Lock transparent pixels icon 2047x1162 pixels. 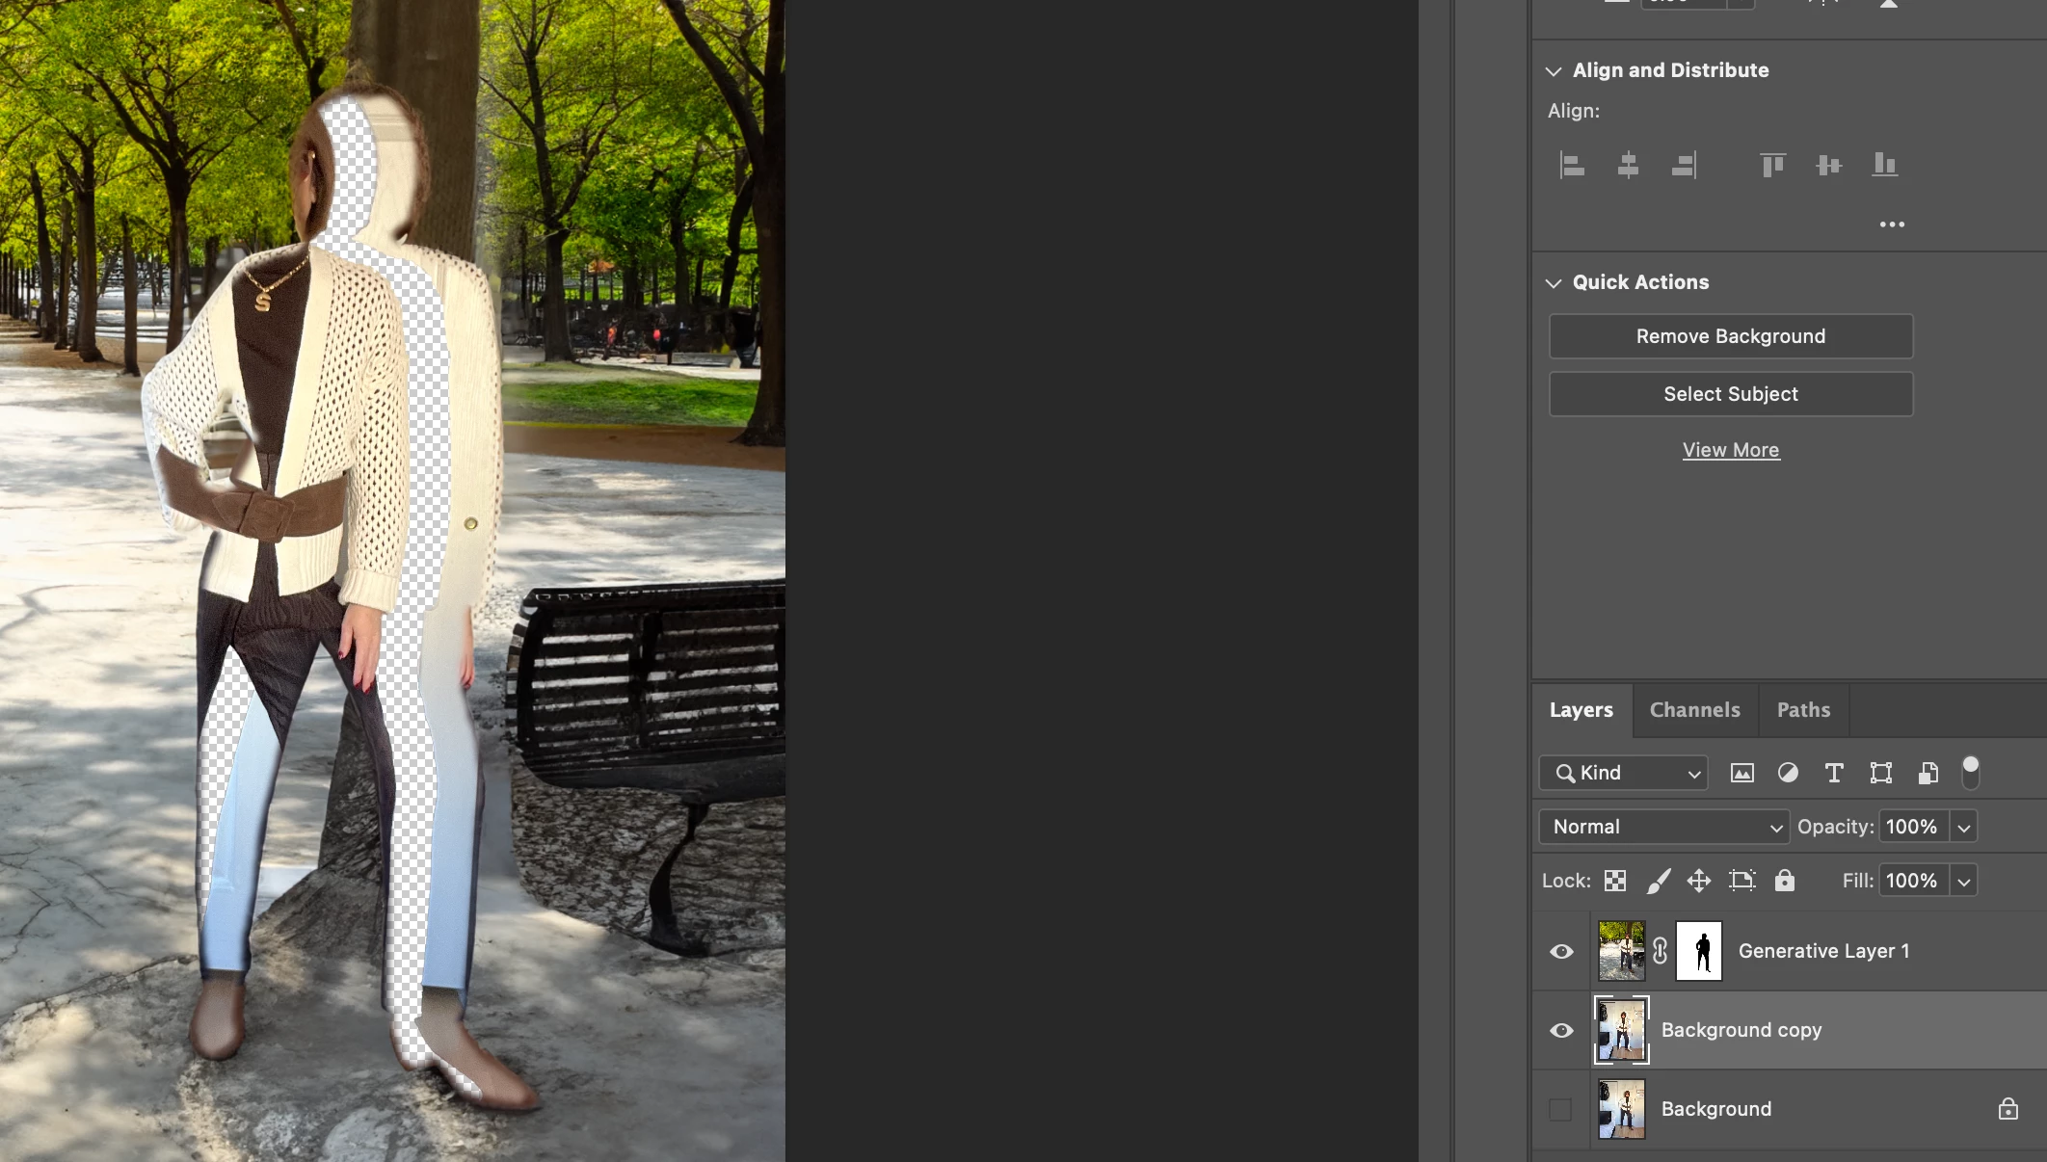point(1615,881)
